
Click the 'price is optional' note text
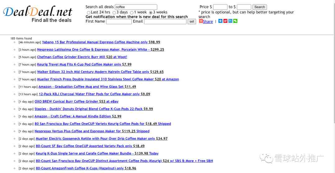246,15
